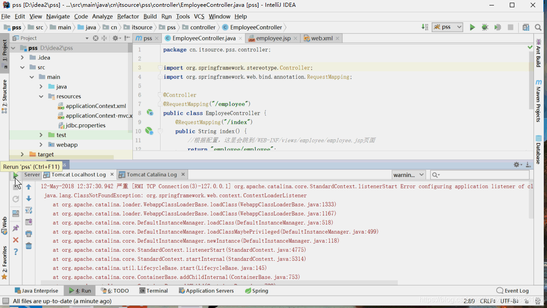Click the Build Project icon in the toolbar

point(425,27)
